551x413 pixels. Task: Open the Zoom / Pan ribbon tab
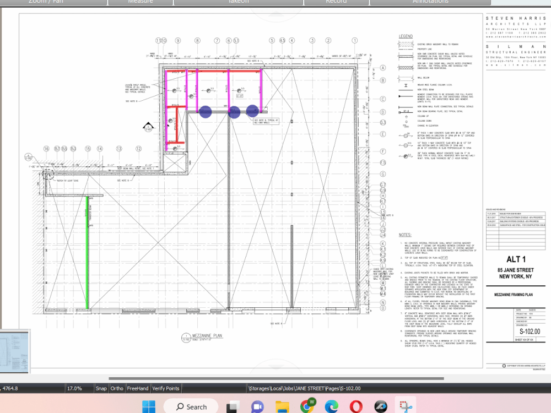click(53, 2)
